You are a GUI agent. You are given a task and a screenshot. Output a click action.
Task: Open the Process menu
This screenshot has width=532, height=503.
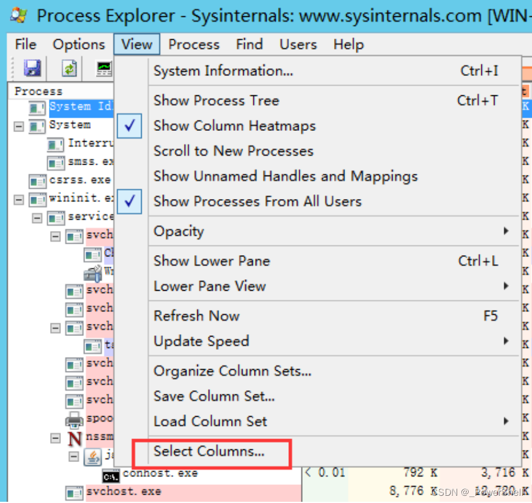194,45
